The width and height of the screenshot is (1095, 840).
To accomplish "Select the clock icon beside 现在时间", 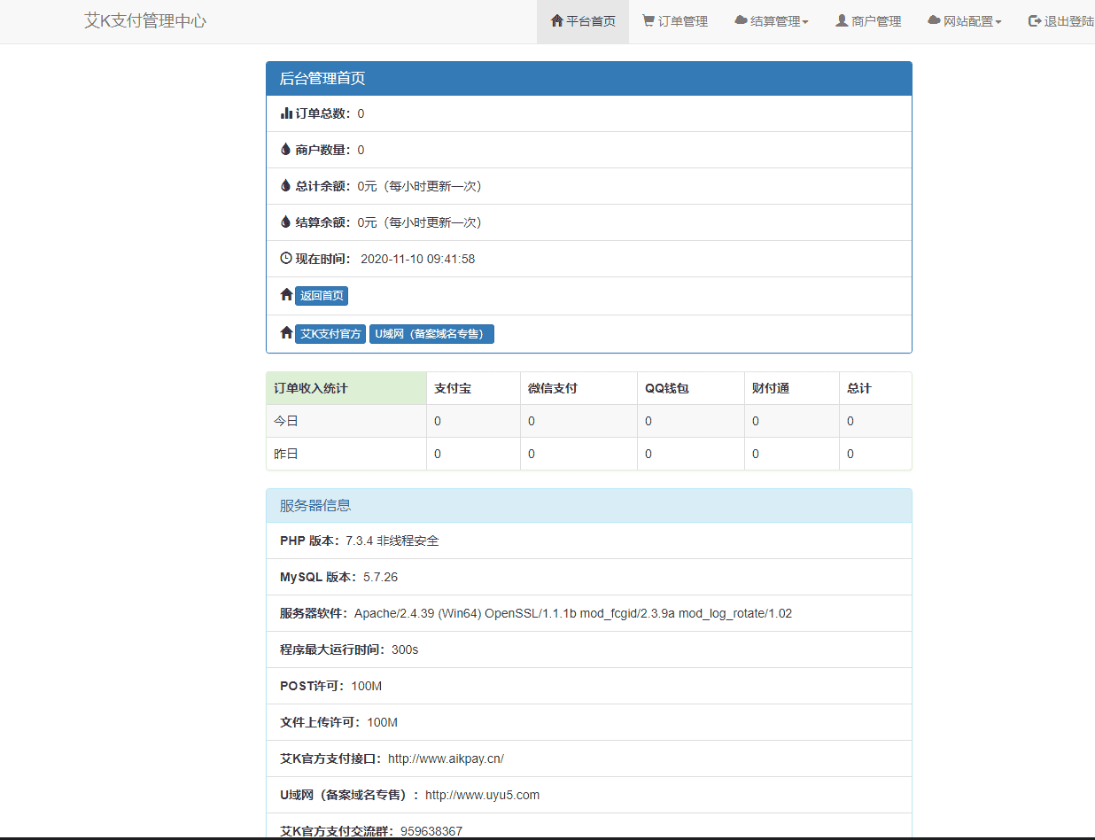I will click(284, 258).
